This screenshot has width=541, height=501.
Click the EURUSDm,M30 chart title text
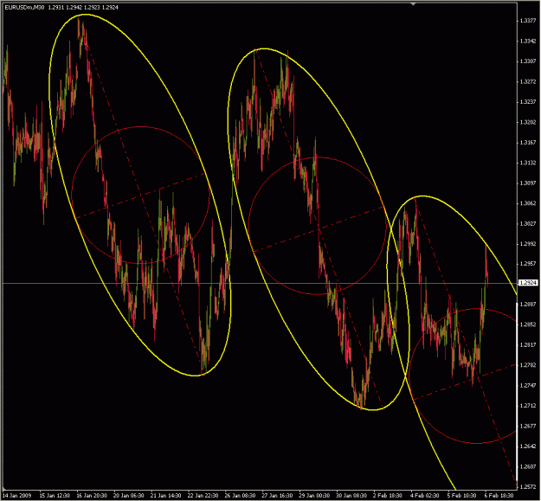click(x=24, y=7)
